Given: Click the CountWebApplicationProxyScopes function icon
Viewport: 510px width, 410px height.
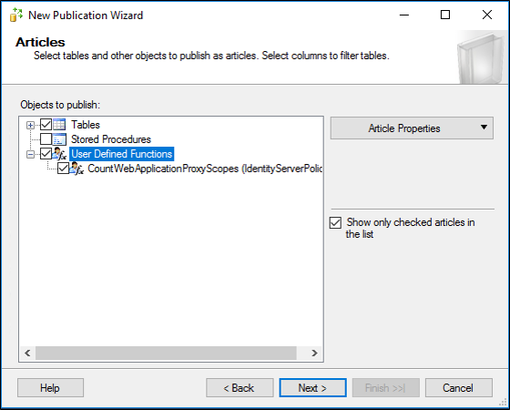Looking at the screenshot, I should click(x=77, y=169).
